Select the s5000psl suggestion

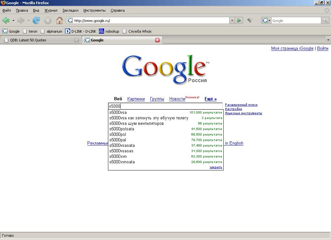click(x=118, y=135)
